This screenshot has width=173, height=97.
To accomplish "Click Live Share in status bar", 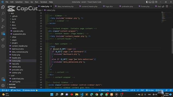I will point(16,90).
